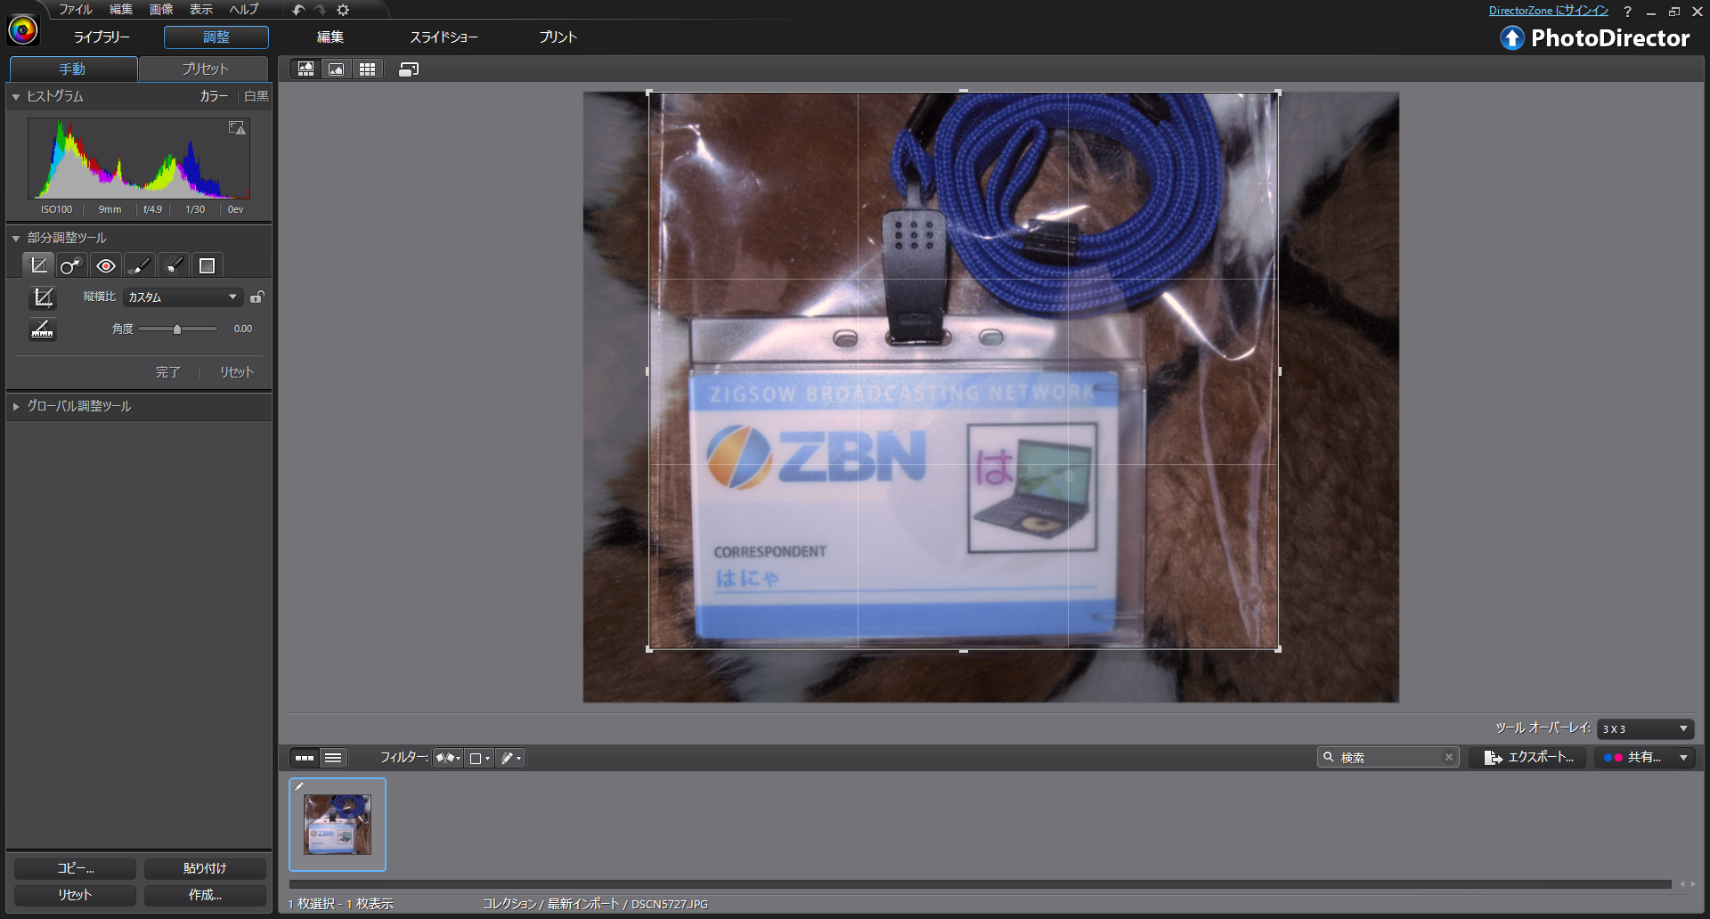
Task: Expand the グローバル調整ツール section
Action: [x=16, y=406]
